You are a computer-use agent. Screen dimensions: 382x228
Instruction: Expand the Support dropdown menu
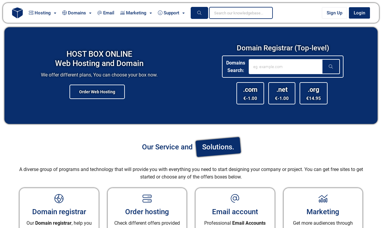171,12
